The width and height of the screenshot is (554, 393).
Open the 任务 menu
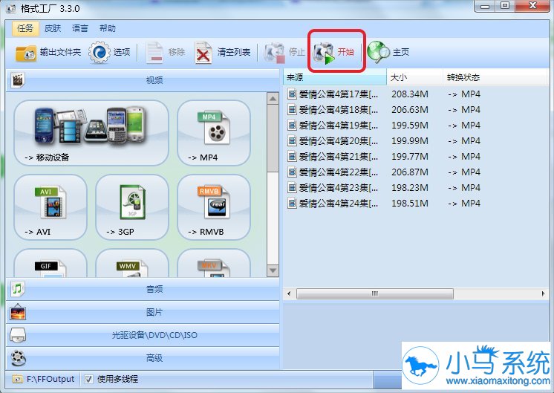(x=25, y=28)
